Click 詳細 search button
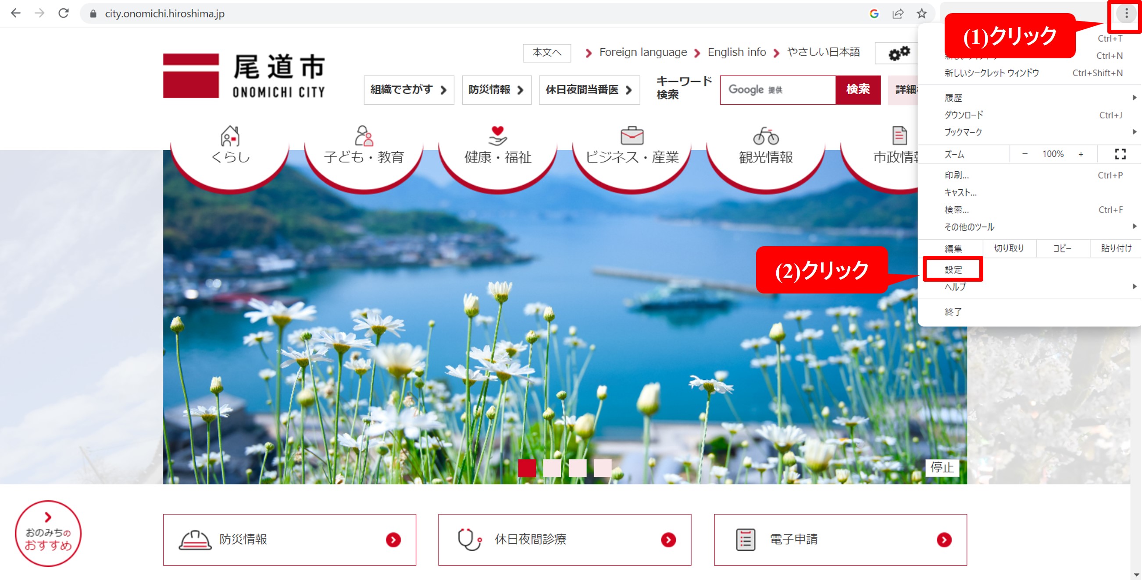 [903, 90]
